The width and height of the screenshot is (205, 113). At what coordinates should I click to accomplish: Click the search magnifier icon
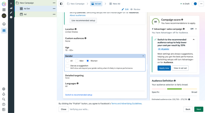coord(4,99)
